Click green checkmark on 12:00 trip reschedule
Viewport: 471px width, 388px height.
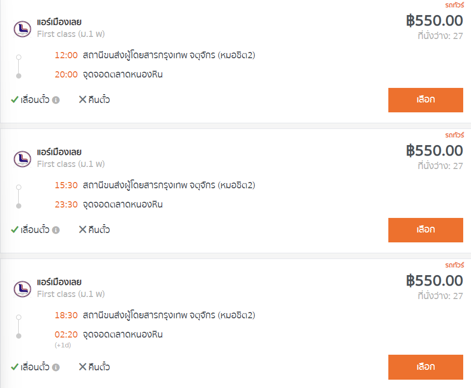[15, 99]
